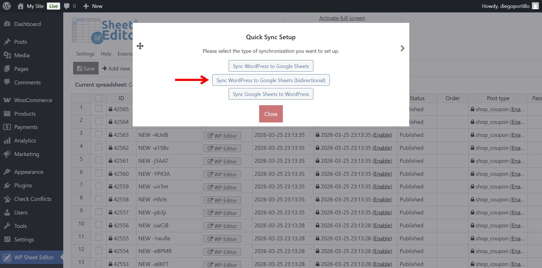Check the box for row ID 42563
This screenshot has height=268, width=542.
99,134
